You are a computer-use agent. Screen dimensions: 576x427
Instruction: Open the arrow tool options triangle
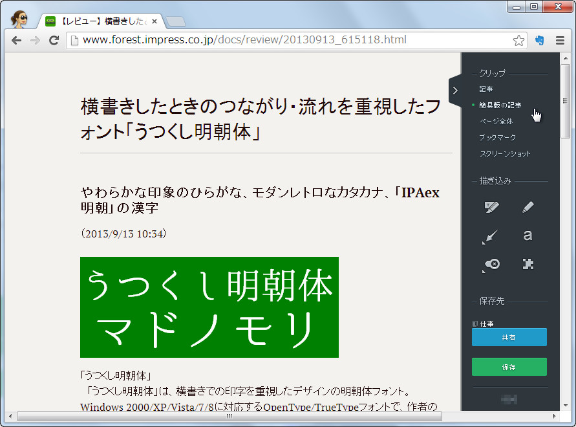pyautogui.click(x=484, y=243)
